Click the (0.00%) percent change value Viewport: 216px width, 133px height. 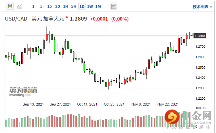tap(120, 19)
